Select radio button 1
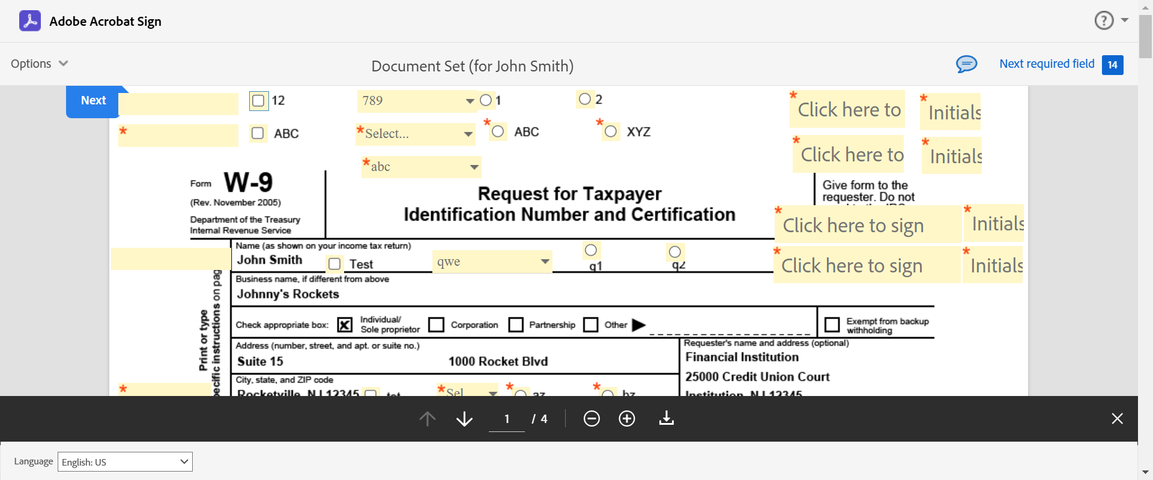 486,100
